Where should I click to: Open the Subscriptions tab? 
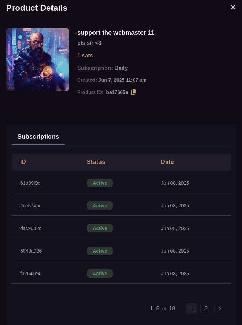point(38,137)
